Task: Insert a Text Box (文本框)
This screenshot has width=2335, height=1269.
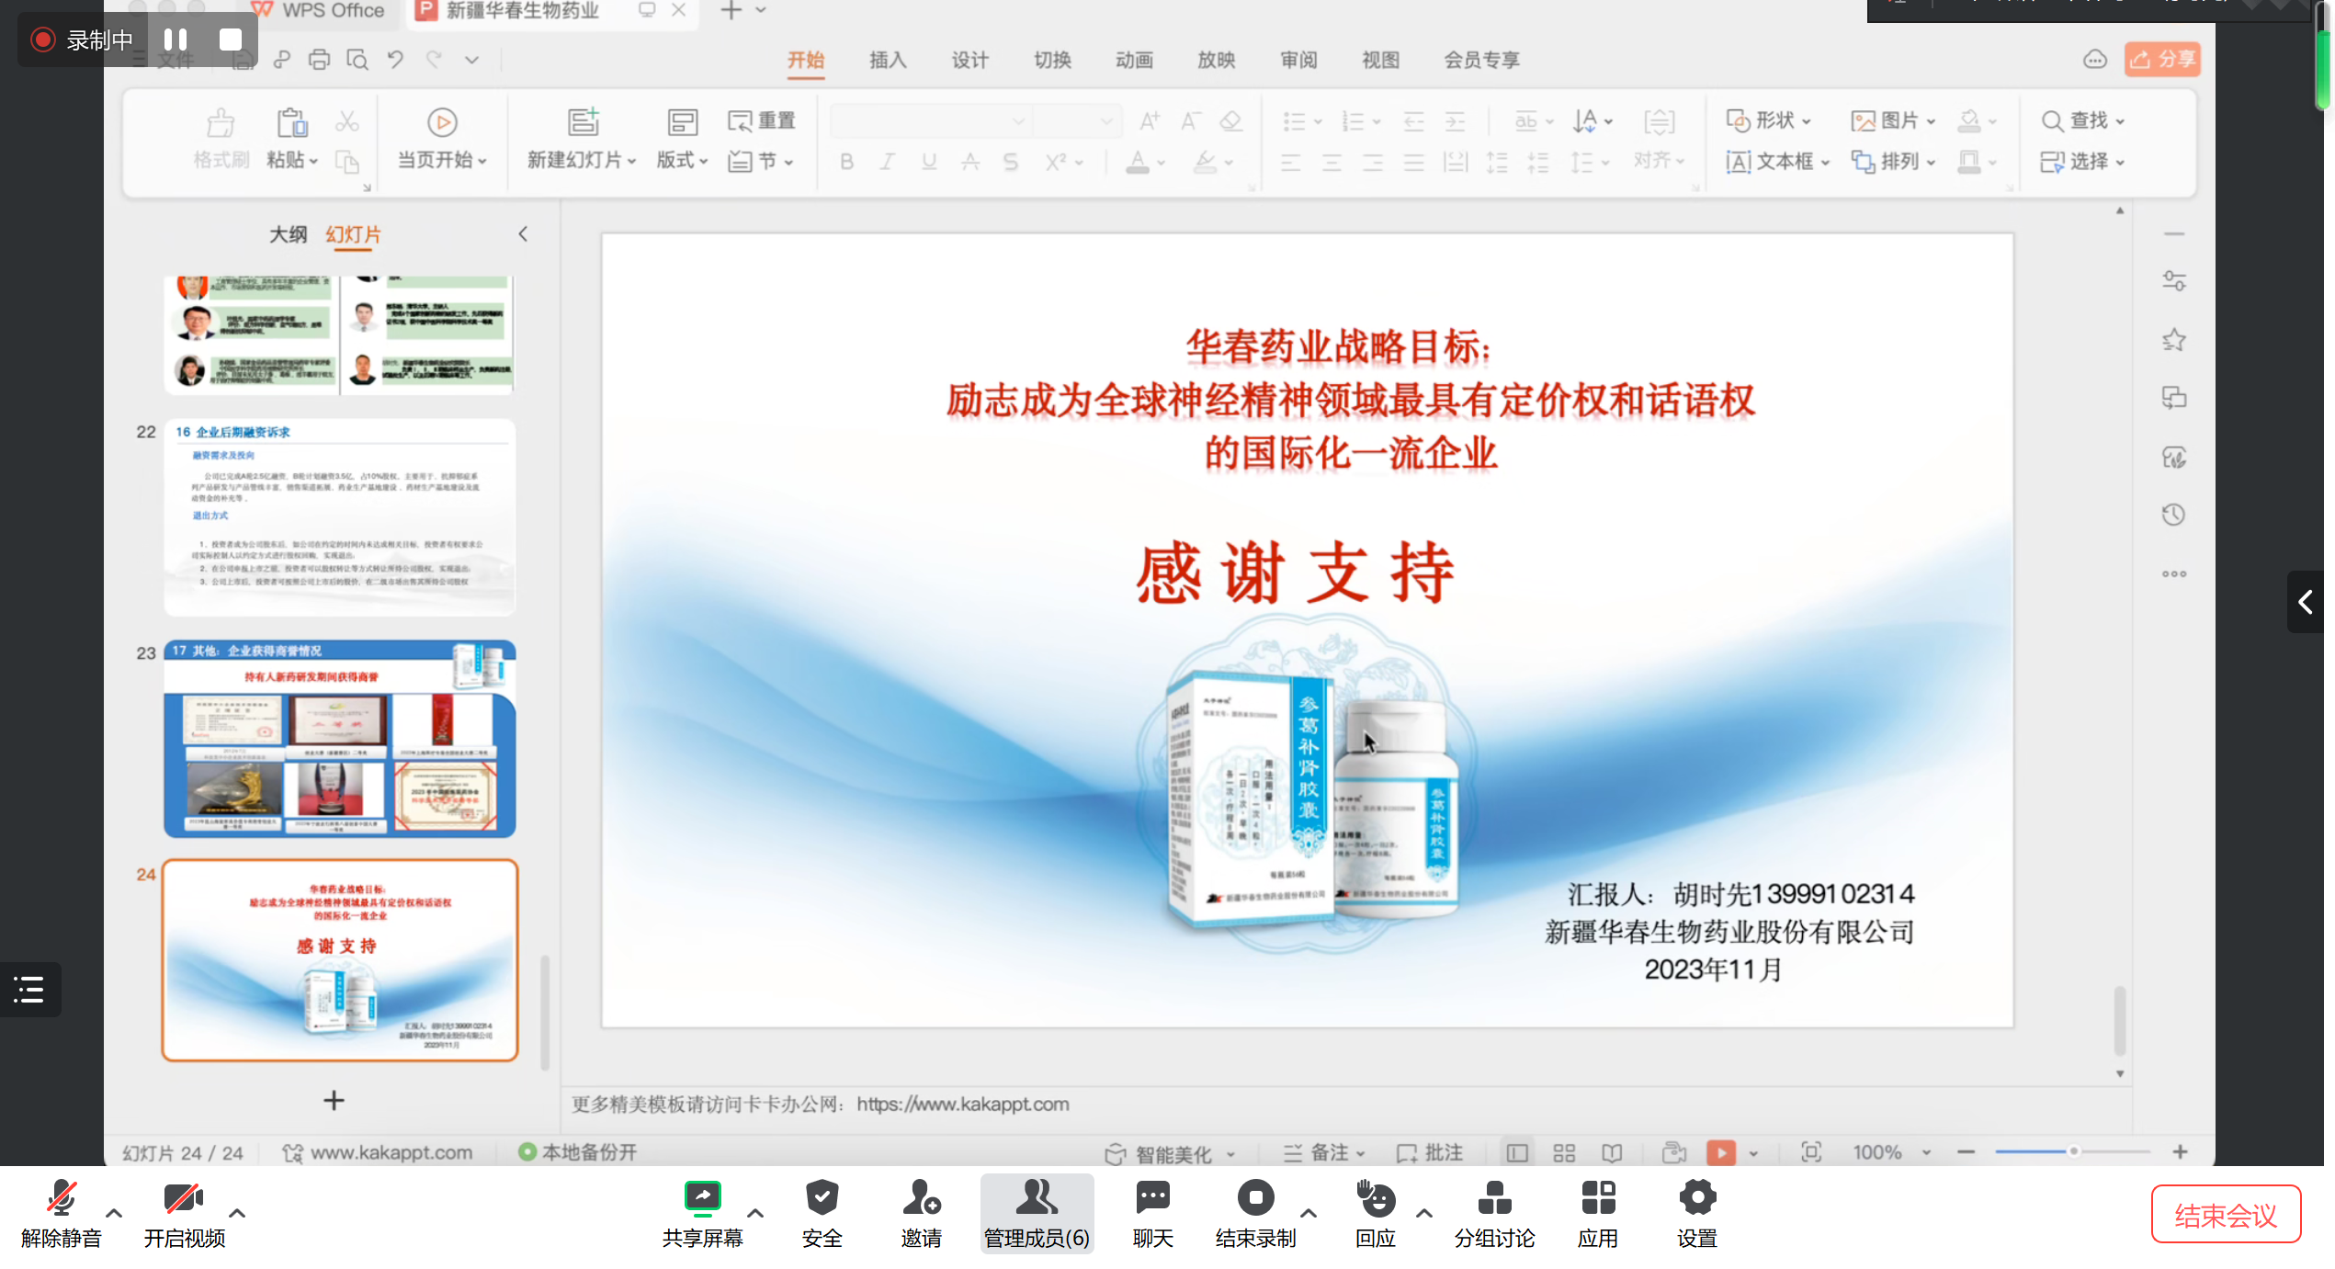Action: pos(1778,162)
